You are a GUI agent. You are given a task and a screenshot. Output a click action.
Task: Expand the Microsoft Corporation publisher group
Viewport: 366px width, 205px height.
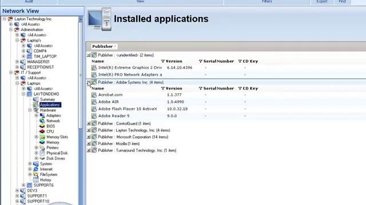tap(89, 137)
